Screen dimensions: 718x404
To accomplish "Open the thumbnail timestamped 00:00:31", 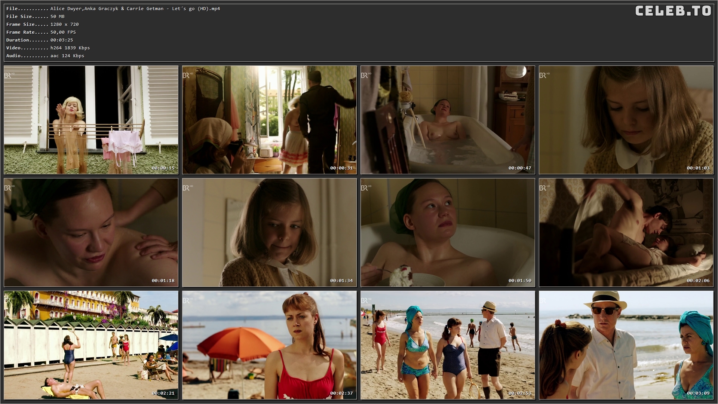I will tap(269, 120).
